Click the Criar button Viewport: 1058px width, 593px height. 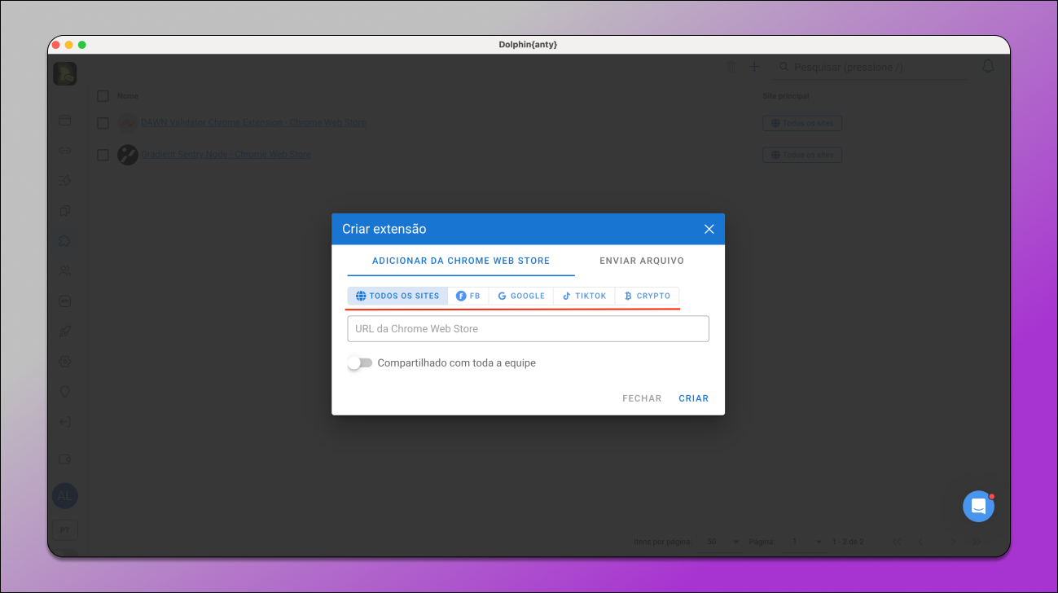pos(694,398)
